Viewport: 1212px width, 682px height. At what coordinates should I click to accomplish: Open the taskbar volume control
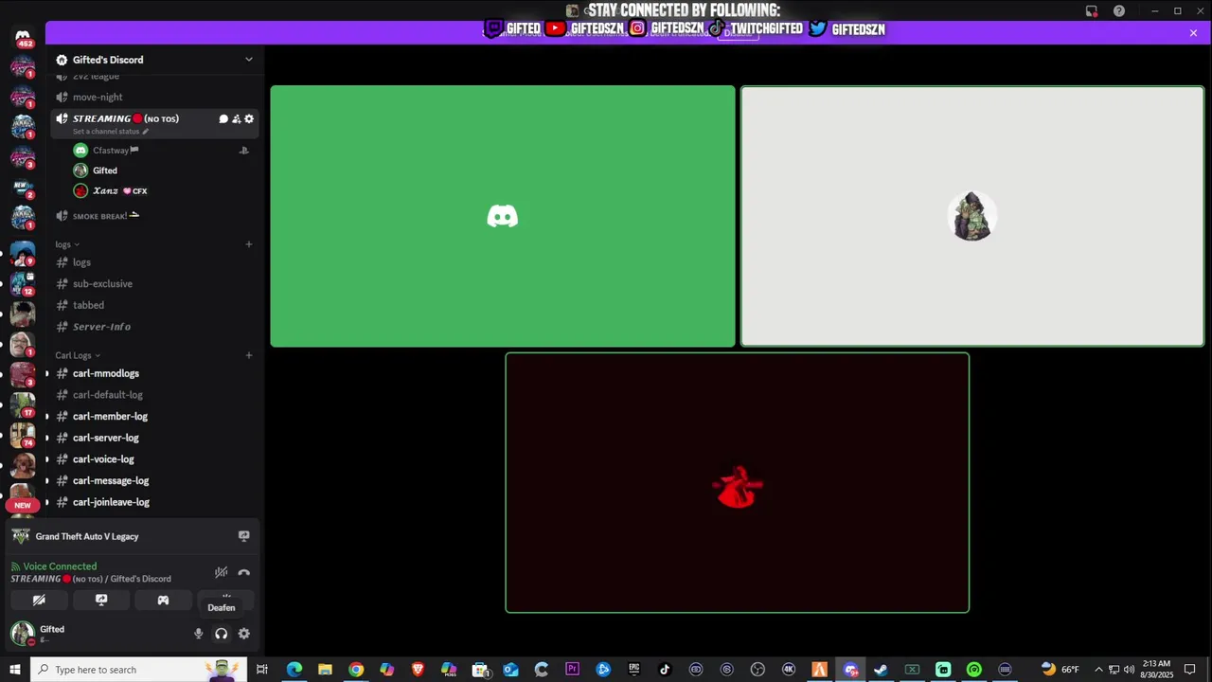point(1129,670)
